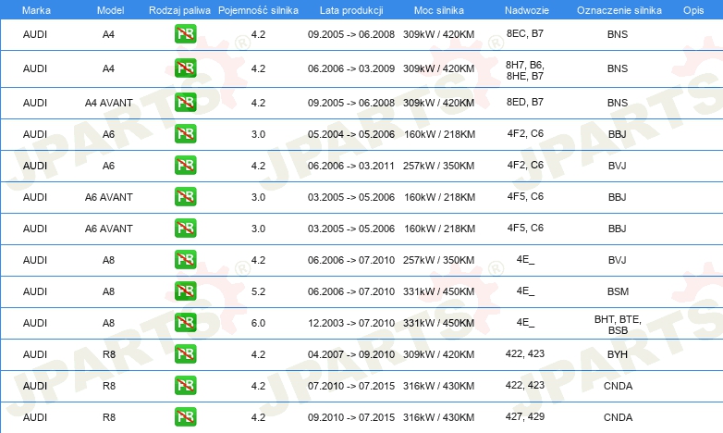Screen dimensions: 723x433
Task: Select the '309kW / 420KM' power in the R8 row
Action: point(438,354)
